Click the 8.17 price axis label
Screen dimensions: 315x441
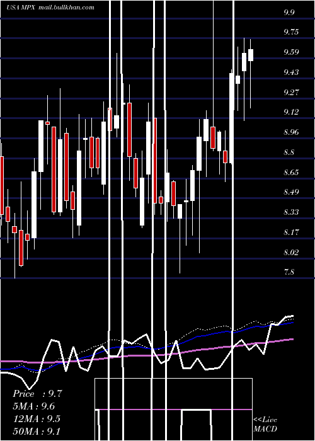[x=291, y=232]
